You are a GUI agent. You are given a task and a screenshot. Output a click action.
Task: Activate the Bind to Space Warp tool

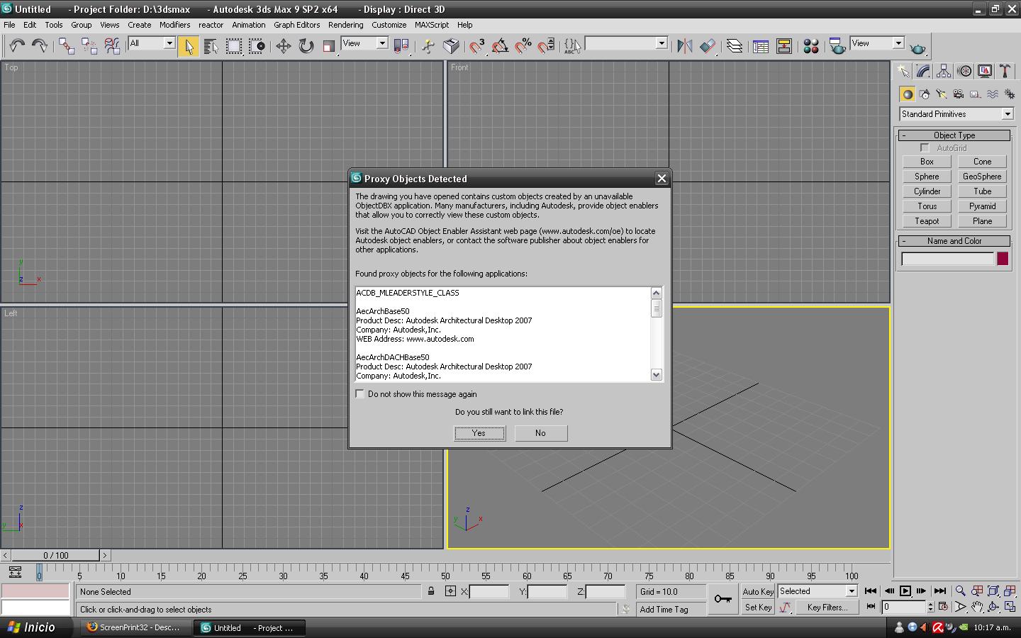coord(112,46)
